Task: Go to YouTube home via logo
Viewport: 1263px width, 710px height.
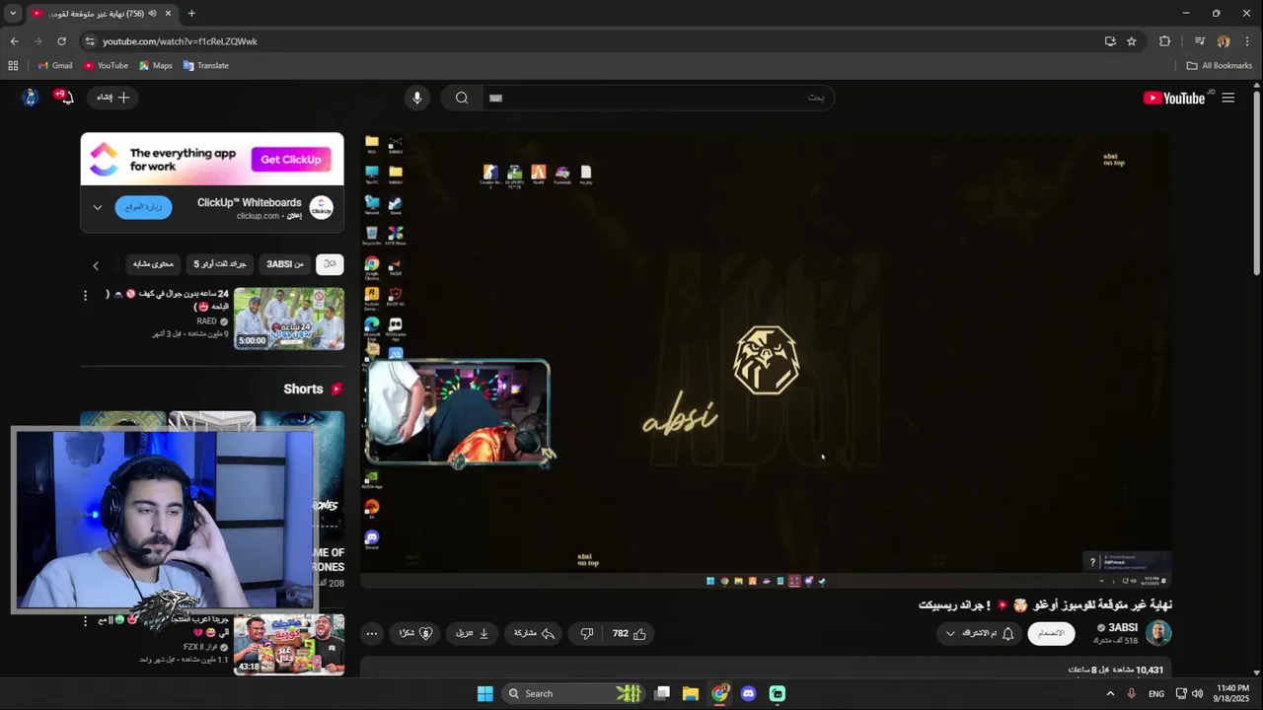Action: click(1173, 98)
